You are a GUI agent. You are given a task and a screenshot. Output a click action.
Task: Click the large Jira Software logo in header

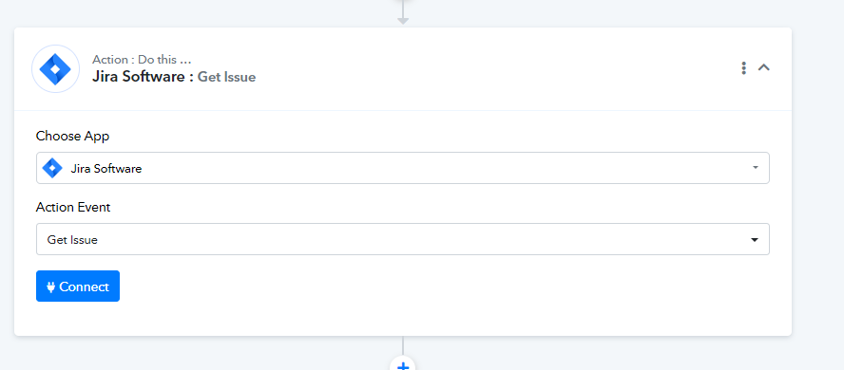tap(55, 68)
